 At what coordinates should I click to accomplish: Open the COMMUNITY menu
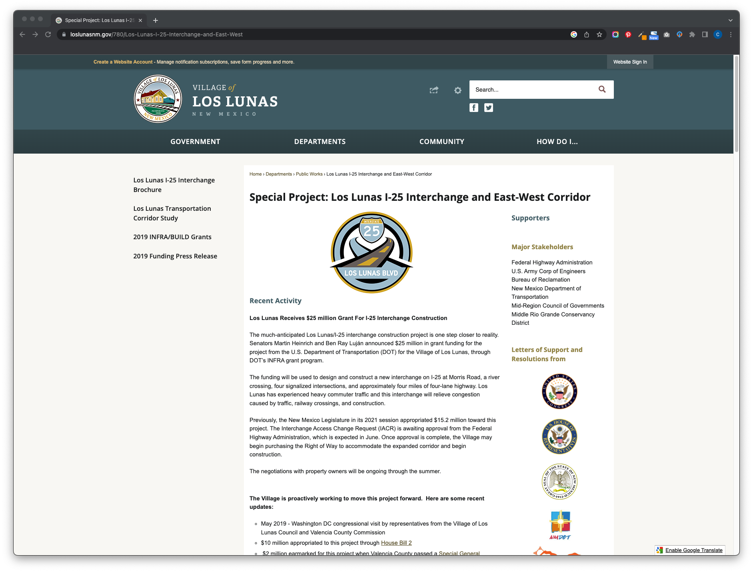click(442, 142)
